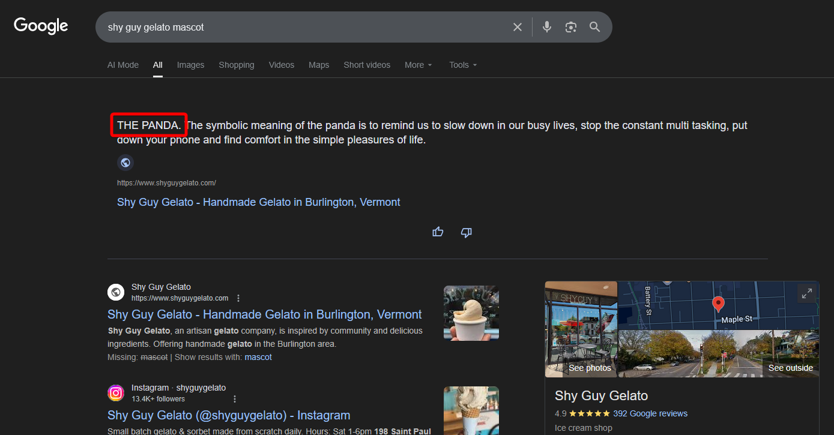
Task: Click the snippet URL https://www.shyguygelato.com/
Action: point(166,183)
